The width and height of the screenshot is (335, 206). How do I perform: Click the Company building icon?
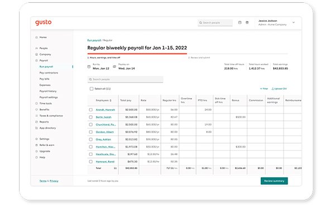36,55
